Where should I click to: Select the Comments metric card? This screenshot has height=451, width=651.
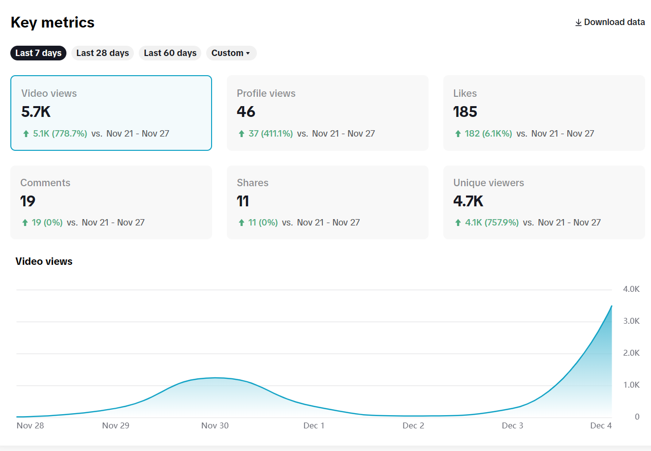111,202
